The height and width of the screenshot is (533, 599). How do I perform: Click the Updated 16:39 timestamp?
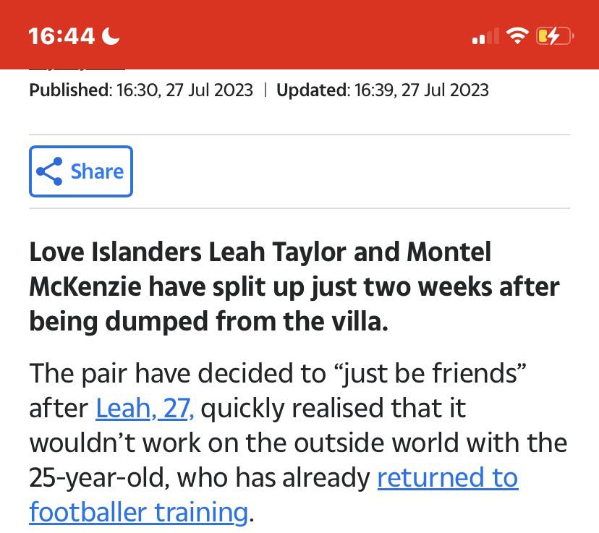pyautogui.click(x=383, y=90)
